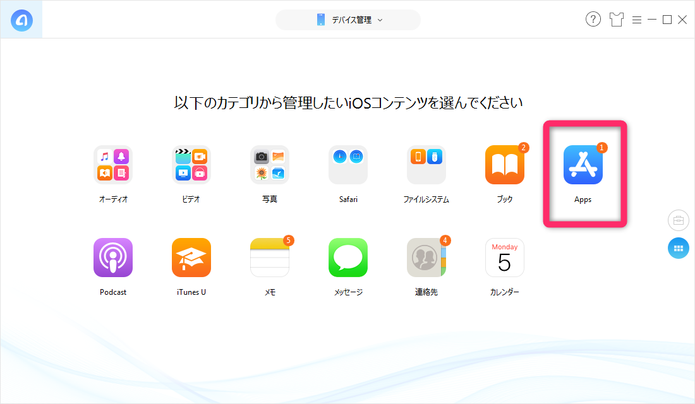The height and width of the screenshot is (404, 695).
Task: Click the toolbox briefcase side button
Action: pos(678,220)
